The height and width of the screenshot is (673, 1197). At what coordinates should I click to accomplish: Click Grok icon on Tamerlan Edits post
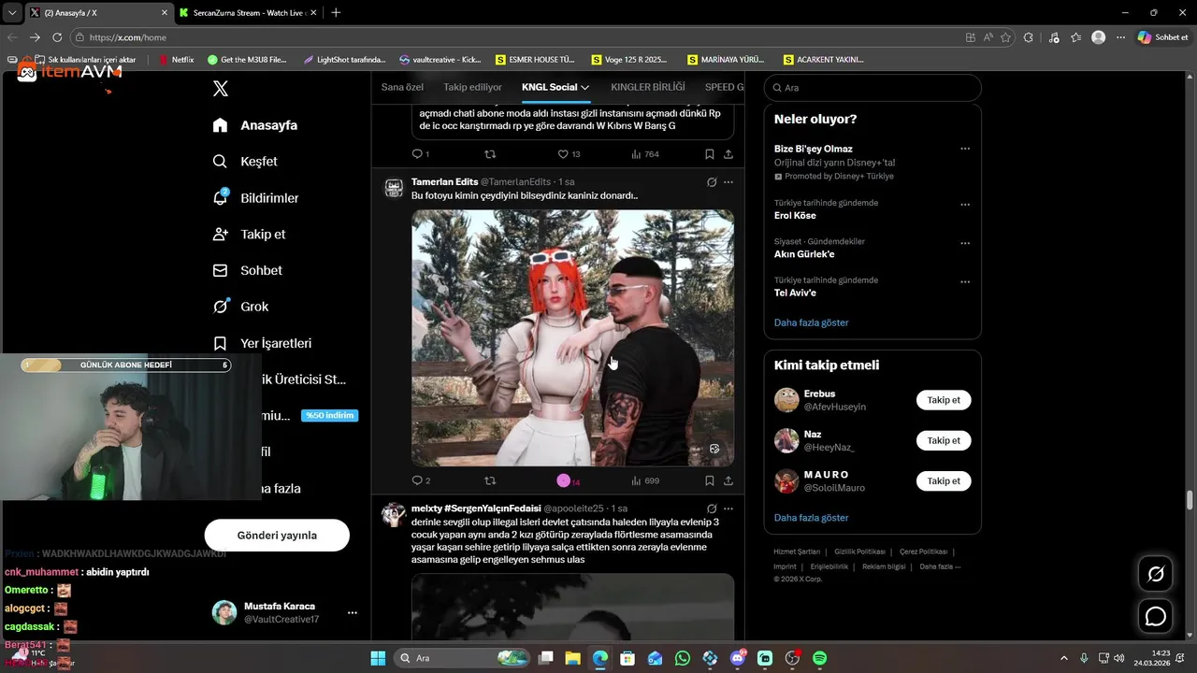click(712, 182)
